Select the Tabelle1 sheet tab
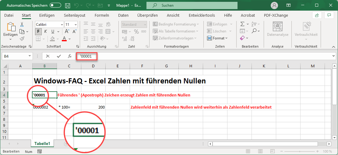This screenshot has height=155, width=338. 42,143
